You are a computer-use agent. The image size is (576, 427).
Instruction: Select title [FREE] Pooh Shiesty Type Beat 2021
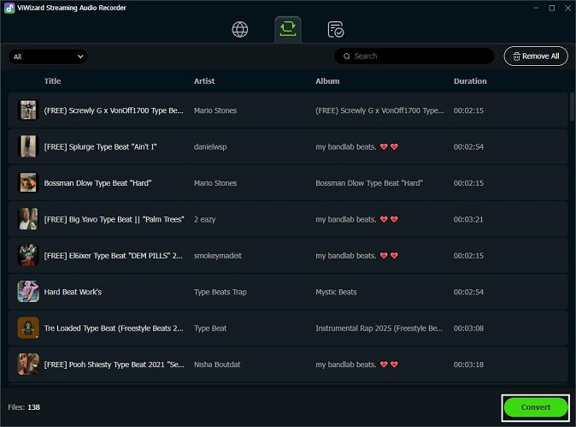(x=115, y=365)
